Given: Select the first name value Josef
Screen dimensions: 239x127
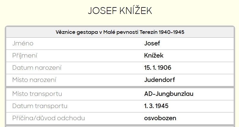Looking at the screenshot, I should (x=152, y=43).
